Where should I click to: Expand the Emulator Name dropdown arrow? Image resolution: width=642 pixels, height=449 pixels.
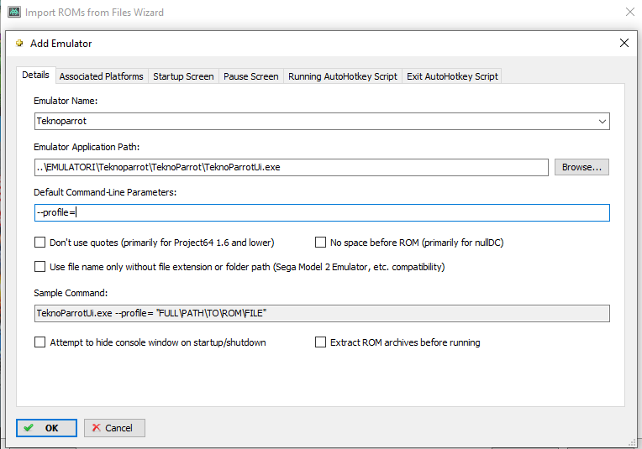click(602, 122)
